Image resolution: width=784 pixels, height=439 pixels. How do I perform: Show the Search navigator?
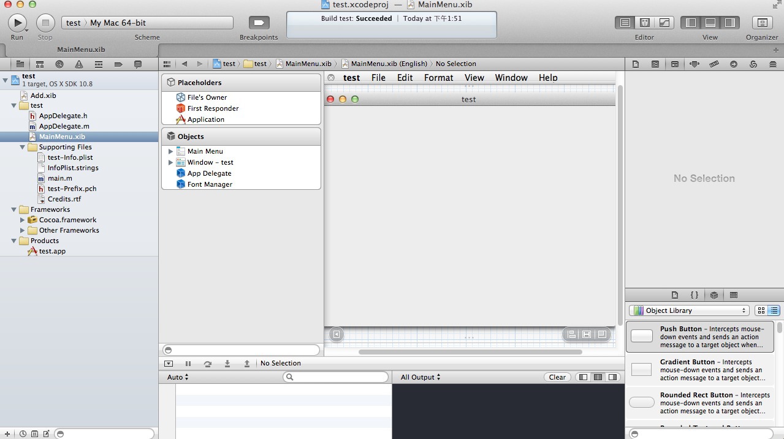(59, 64)
